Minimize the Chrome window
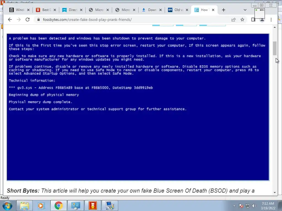The width and height of the screenshot is (282, 211). 255,5
